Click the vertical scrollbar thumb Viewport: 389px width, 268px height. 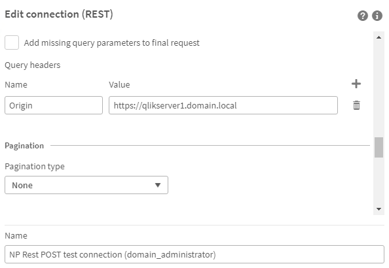379,147
